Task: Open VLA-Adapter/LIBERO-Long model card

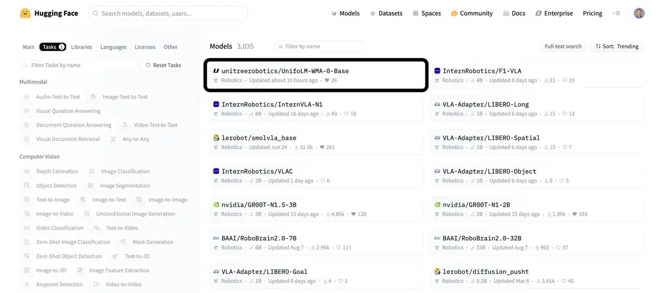Action: 538,109
